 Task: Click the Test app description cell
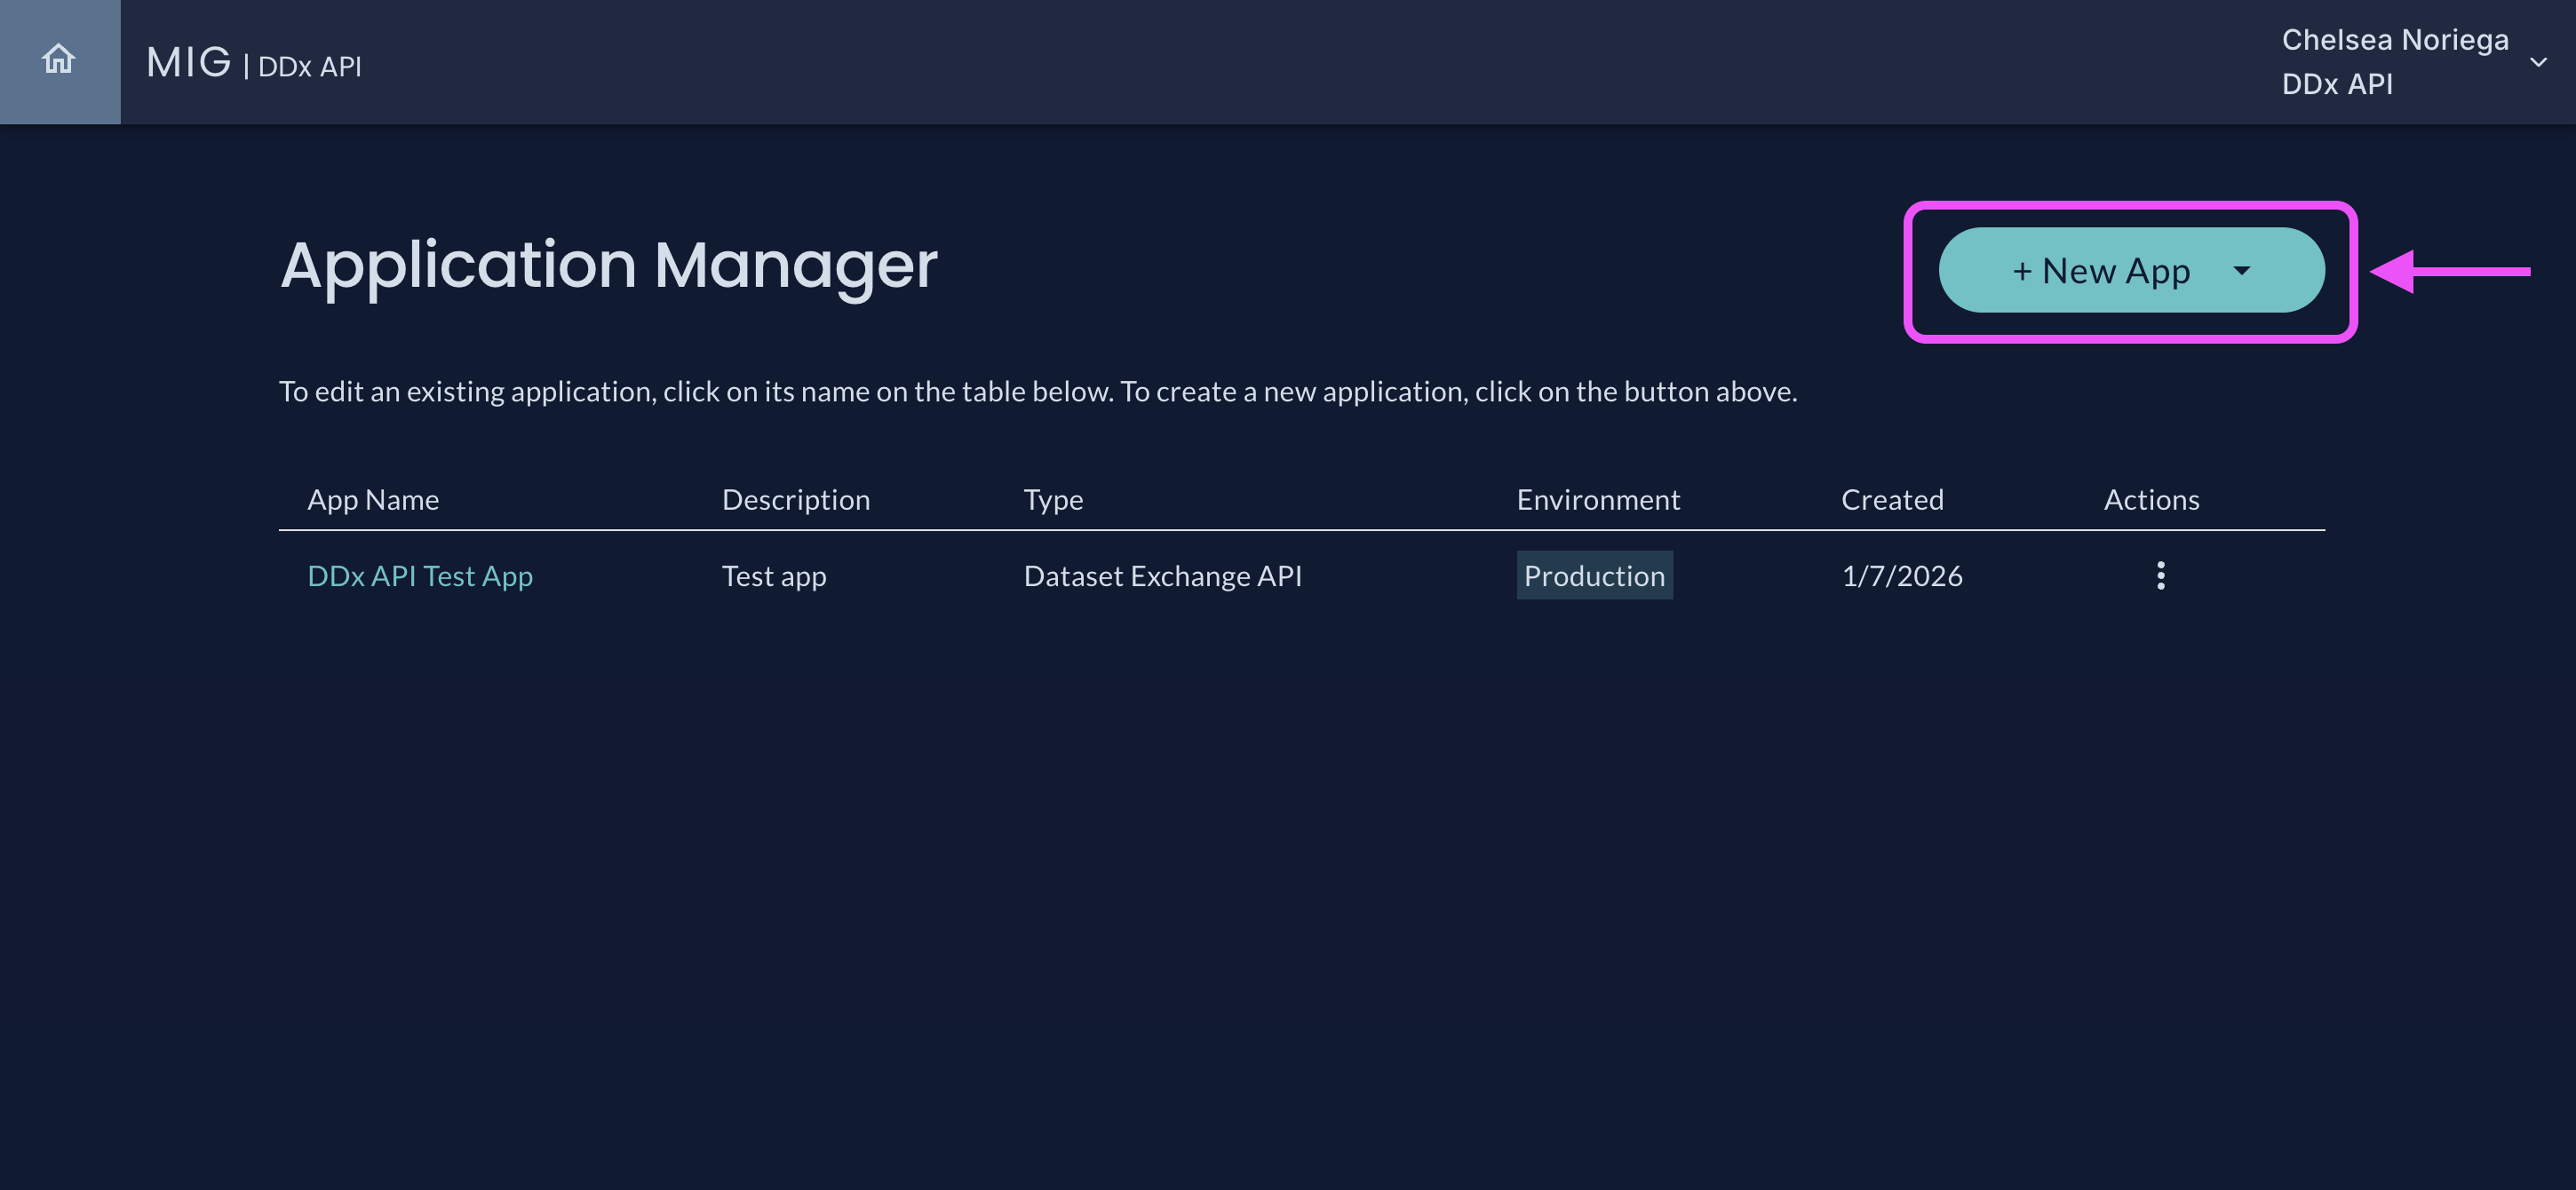pos(774,576)
